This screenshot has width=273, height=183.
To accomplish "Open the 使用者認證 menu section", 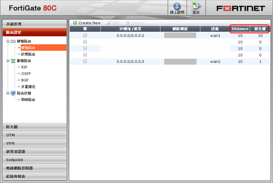I will pyautogui.click(x=35, y=151).
